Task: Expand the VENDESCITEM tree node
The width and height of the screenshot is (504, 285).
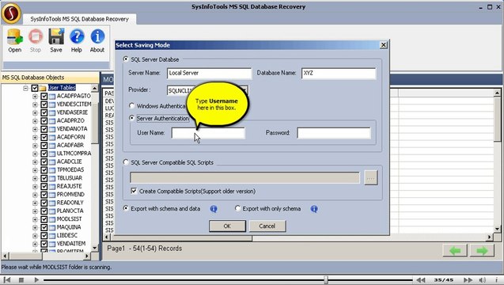Action: pyautogui.click(x=35, y=104)
